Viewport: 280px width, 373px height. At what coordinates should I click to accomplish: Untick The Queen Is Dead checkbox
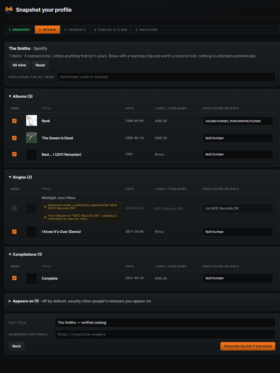[x=14, y=138]
